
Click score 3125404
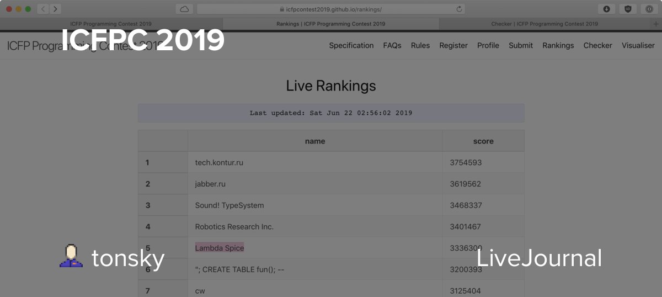[466, 291]
